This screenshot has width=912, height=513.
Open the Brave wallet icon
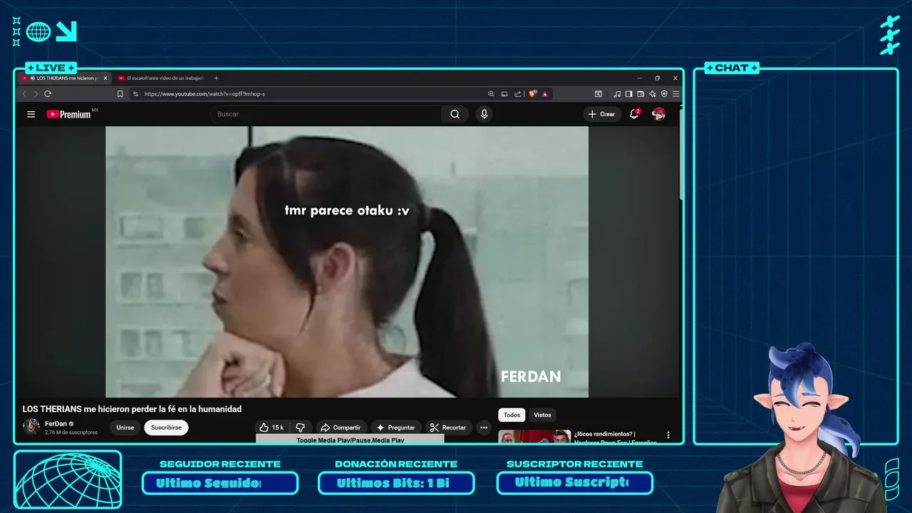point(641,94)
